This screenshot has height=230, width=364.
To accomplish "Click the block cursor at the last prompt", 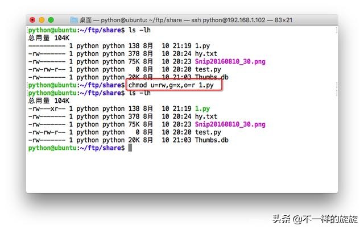I will [130, 148].
